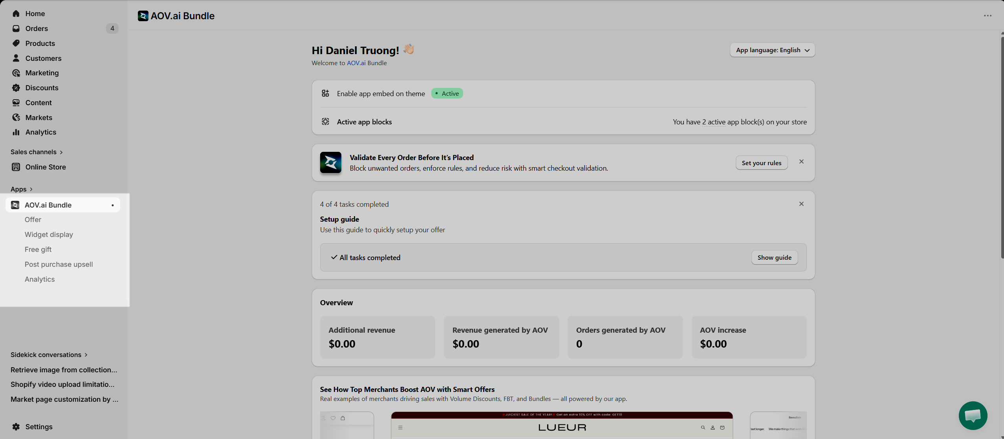
Task: Click the Show guide button
Action: pyautogui.click(x=774, y=257)
